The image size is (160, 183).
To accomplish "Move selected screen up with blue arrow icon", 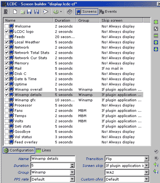I will click(156, 42).
